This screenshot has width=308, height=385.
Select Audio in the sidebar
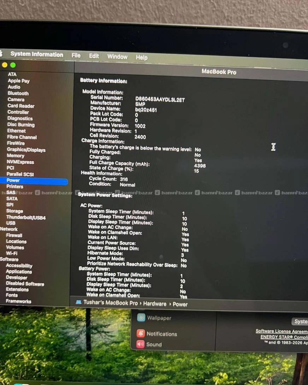coord(14,87)
